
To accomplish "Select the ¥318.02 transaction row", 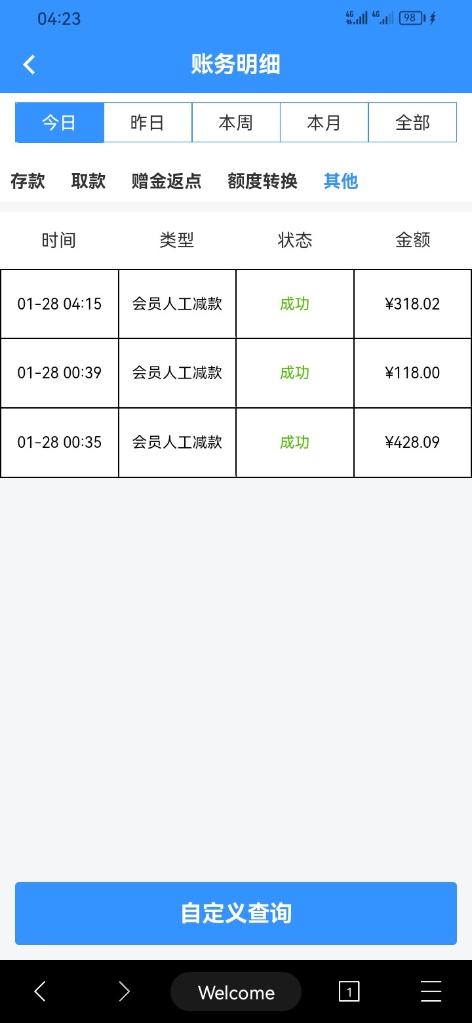I will (236, 304).
